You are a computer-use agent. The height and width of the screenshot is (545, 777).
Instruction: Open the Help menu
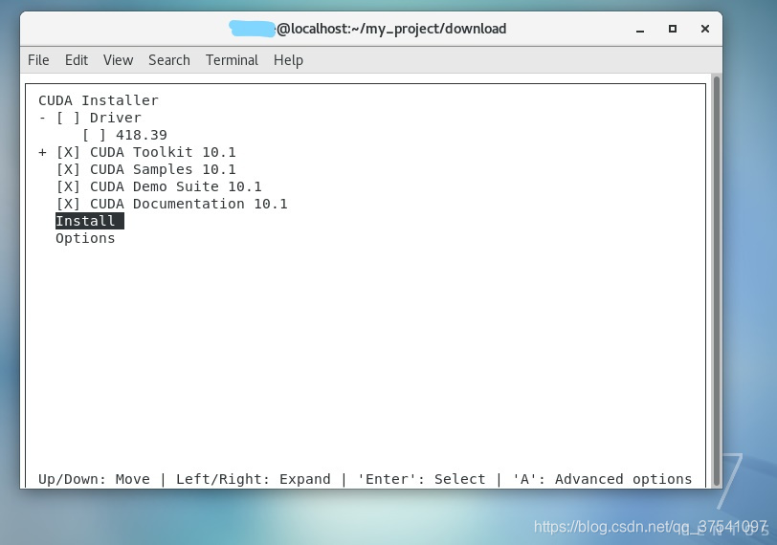[288, 60]
